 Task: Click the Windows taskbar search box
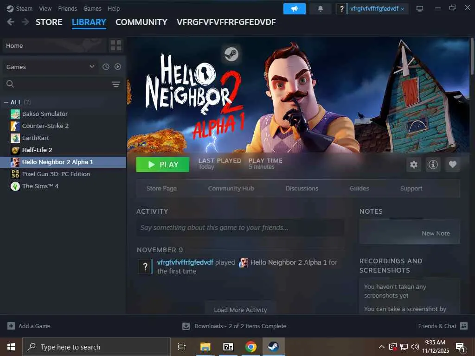(x=96, y=347)
